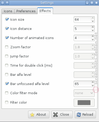Open the Filter color swatch
The image size is (99, 122).
[84, 103]
